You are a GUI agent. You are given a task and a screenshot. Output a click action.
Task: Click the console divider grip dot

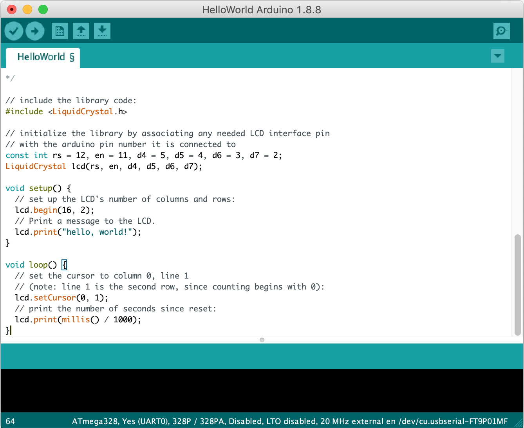point(262,340)
